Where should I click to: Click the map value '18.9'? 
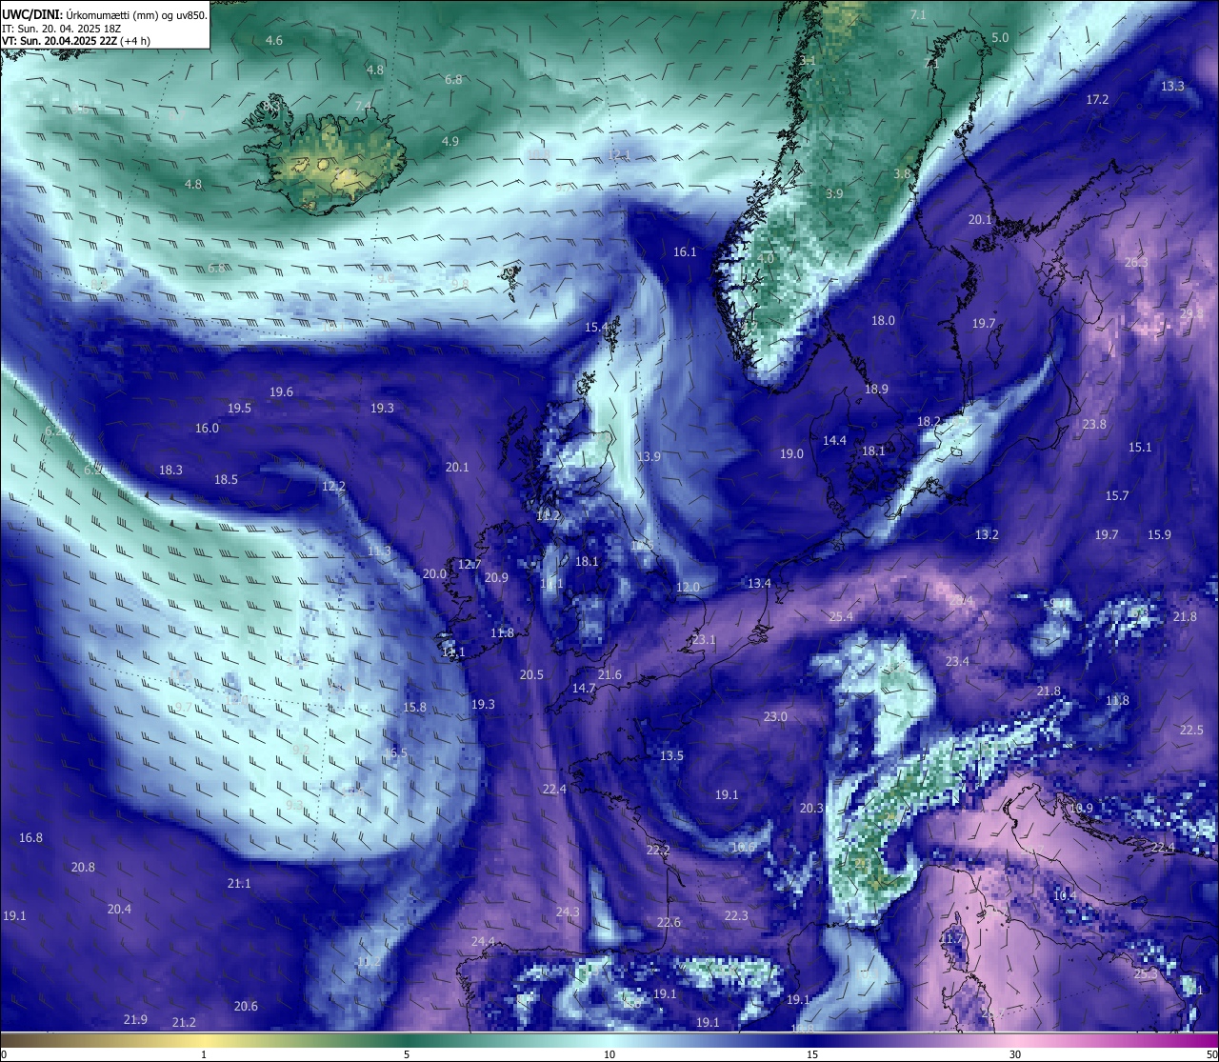(876, 389)
